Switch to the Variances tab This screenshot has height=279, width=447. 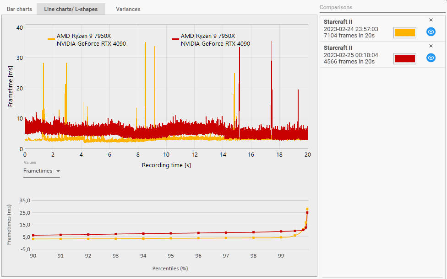(x=128, y=9)
